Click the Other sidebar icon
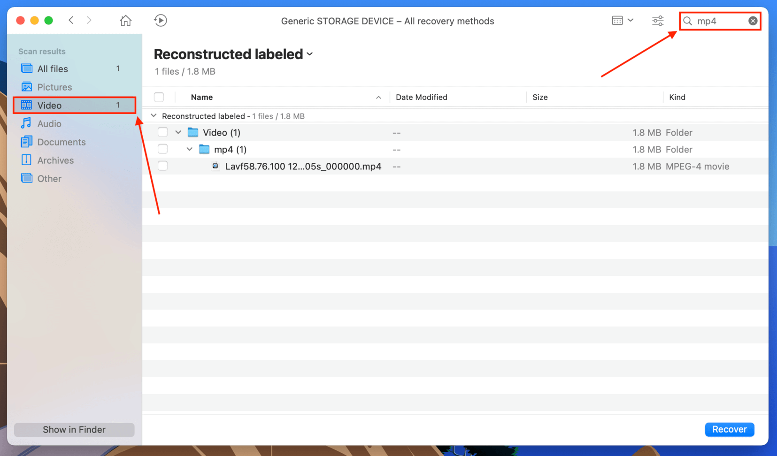The image size is (777, 456). point(27,178)
